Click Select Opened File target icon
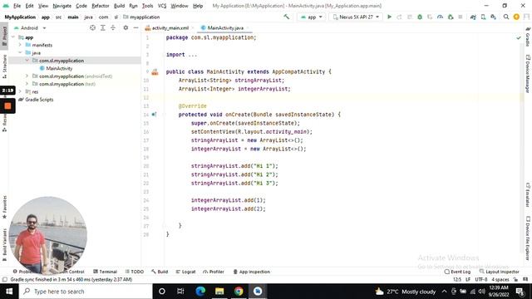This screenshot has height=299, width=532. coord(92,27)
